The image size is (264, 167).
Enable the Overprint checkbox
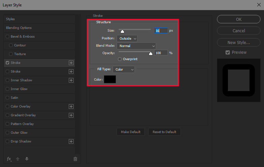coord(120,59)
